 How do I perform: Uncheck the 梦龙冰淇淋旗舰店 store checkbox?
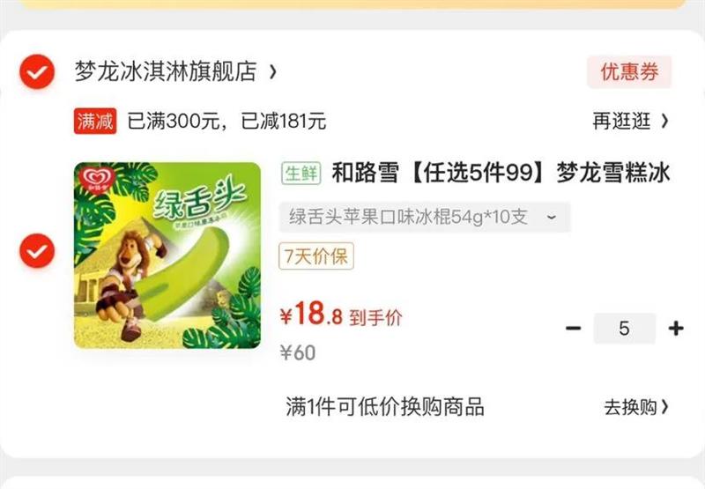37,71
